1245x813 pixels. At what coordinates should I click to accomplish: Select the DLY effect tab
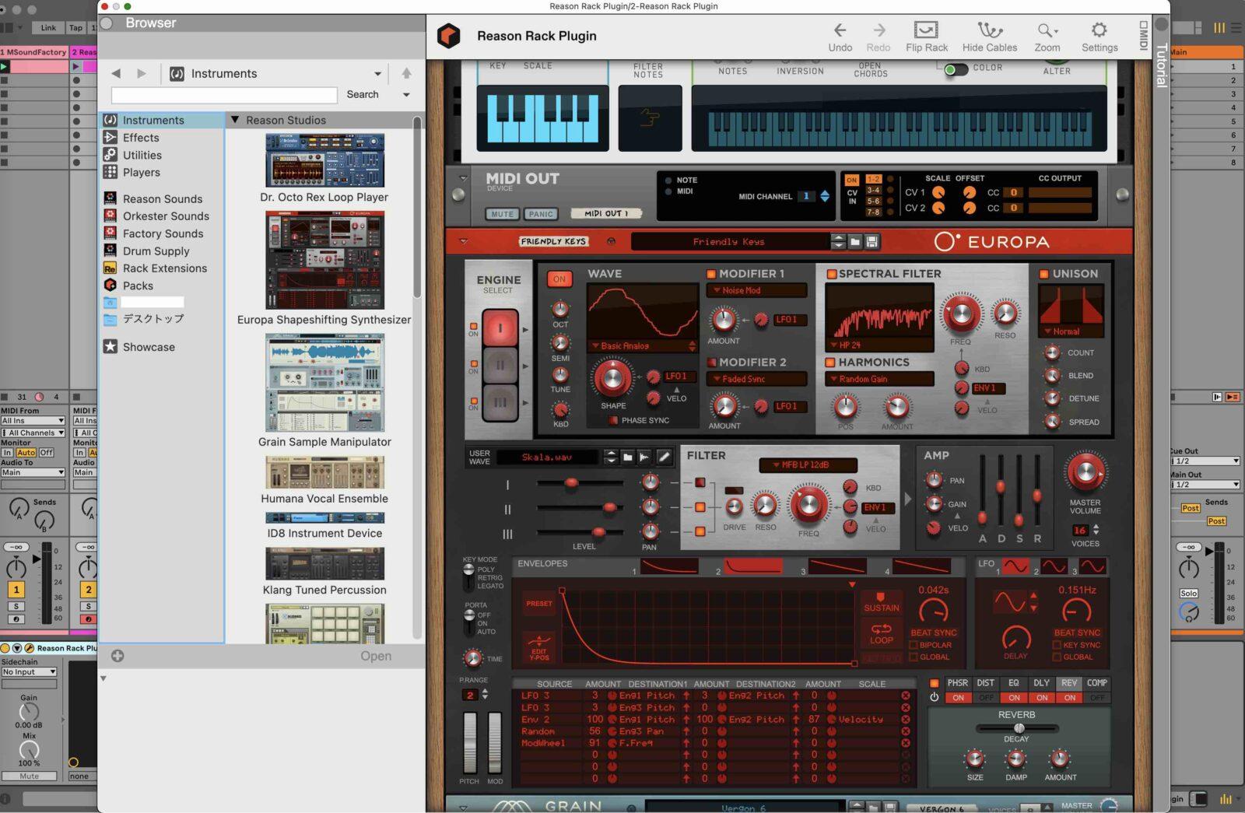[x=1041, y=683]
